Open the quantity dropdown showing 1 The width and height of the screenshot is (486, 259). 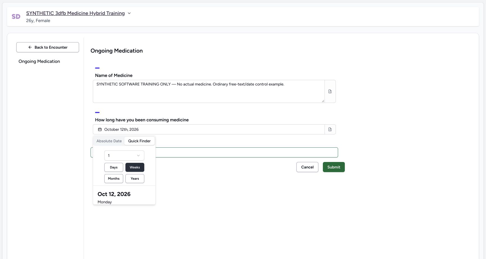[x=124, y=156]
